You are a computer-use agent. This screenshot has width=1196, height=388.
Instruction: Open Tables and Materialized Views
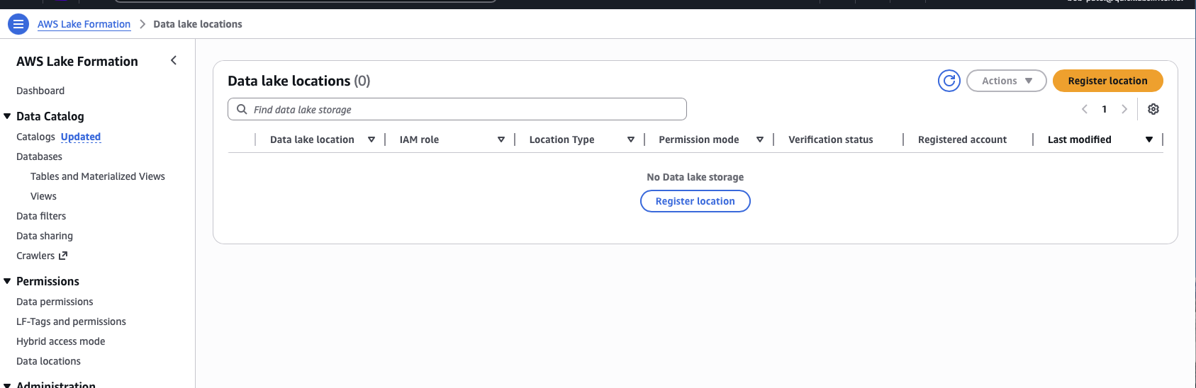pos(98,176)
